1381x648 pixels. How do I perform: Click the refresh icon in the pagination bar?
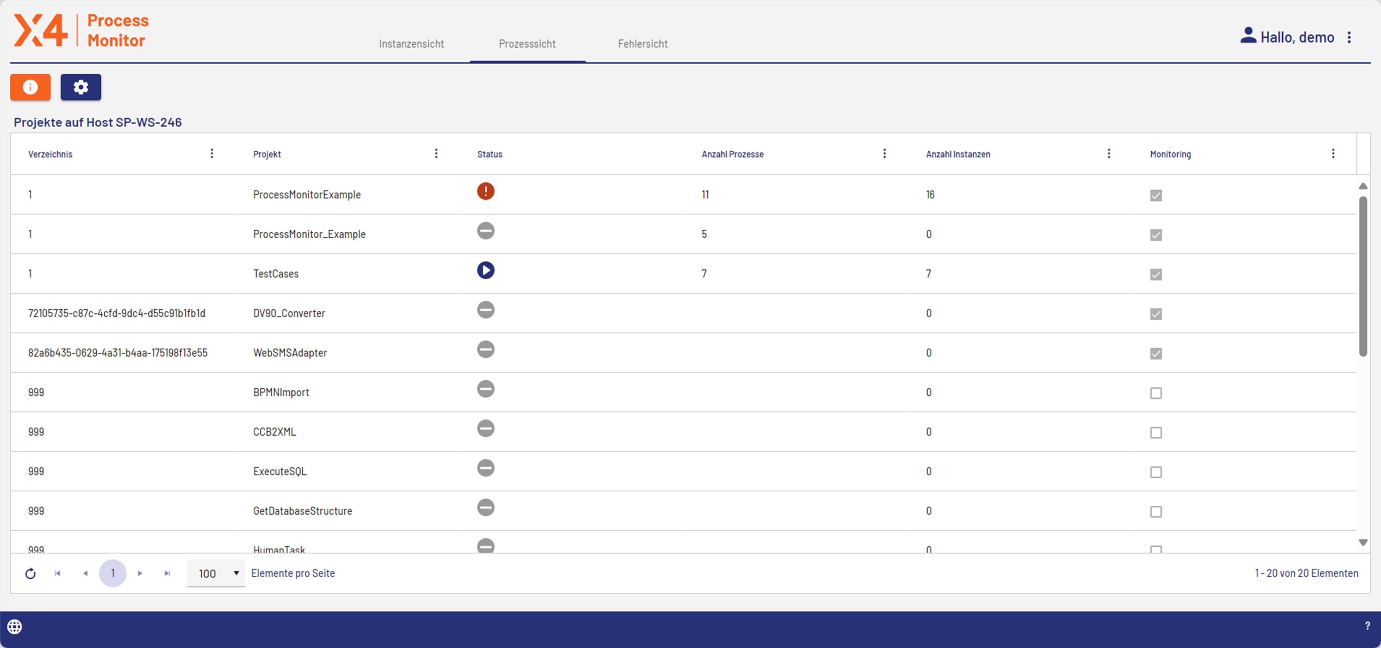tap(31, 573)
